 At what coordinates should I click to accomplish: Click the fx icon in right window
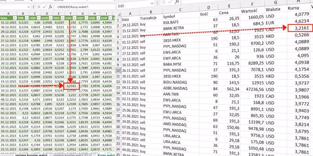[177, 2]
